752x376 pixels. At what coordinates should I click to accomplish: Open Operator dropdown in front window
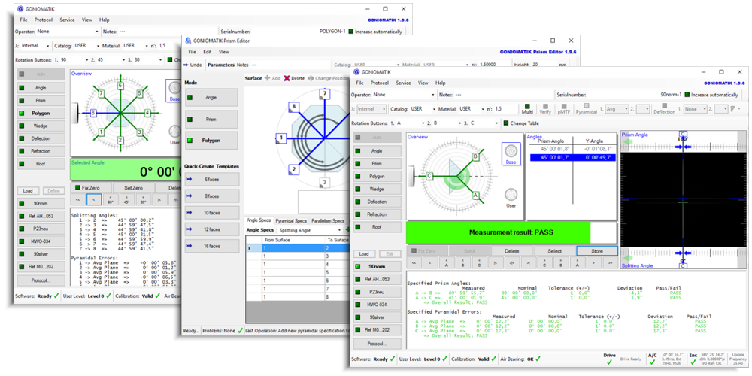[404, 95]
